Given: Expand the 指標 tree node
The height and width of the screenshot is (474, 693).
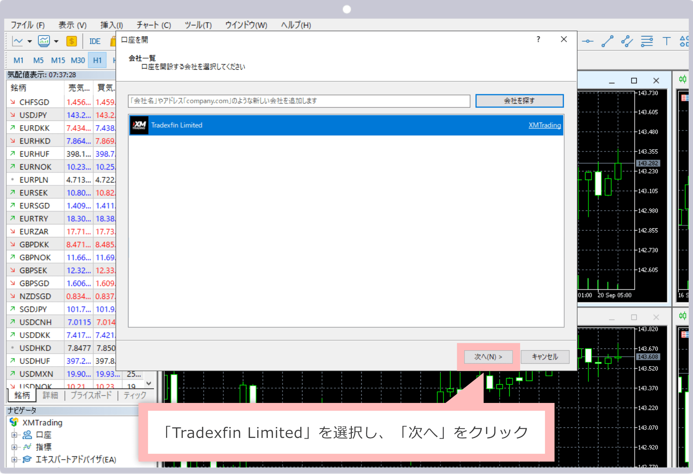Looking at the screenshot, I should point(14,447).
